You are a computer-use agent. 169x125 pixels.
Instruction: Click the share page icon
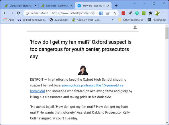click(108, 13)
